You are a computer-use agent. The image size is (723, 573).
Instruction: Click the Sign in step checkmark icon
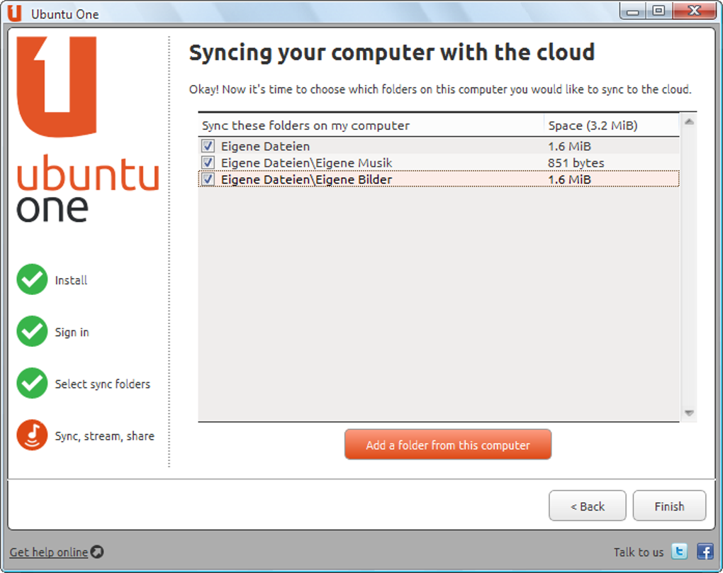31,331
